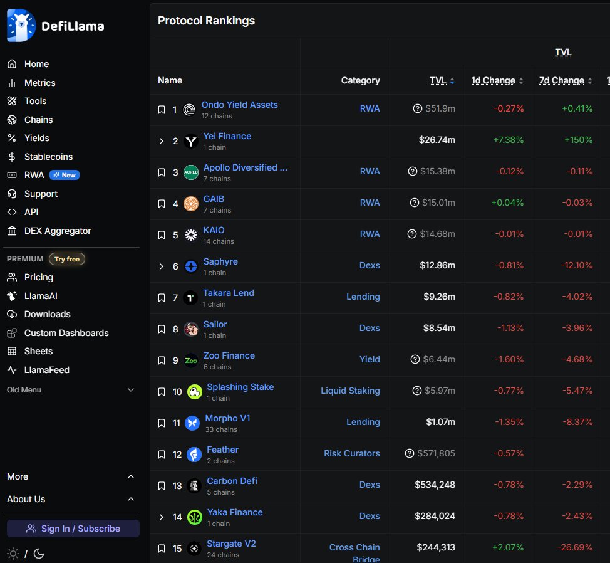Click the Metrics bar chart icon

(x=12, y=83)
